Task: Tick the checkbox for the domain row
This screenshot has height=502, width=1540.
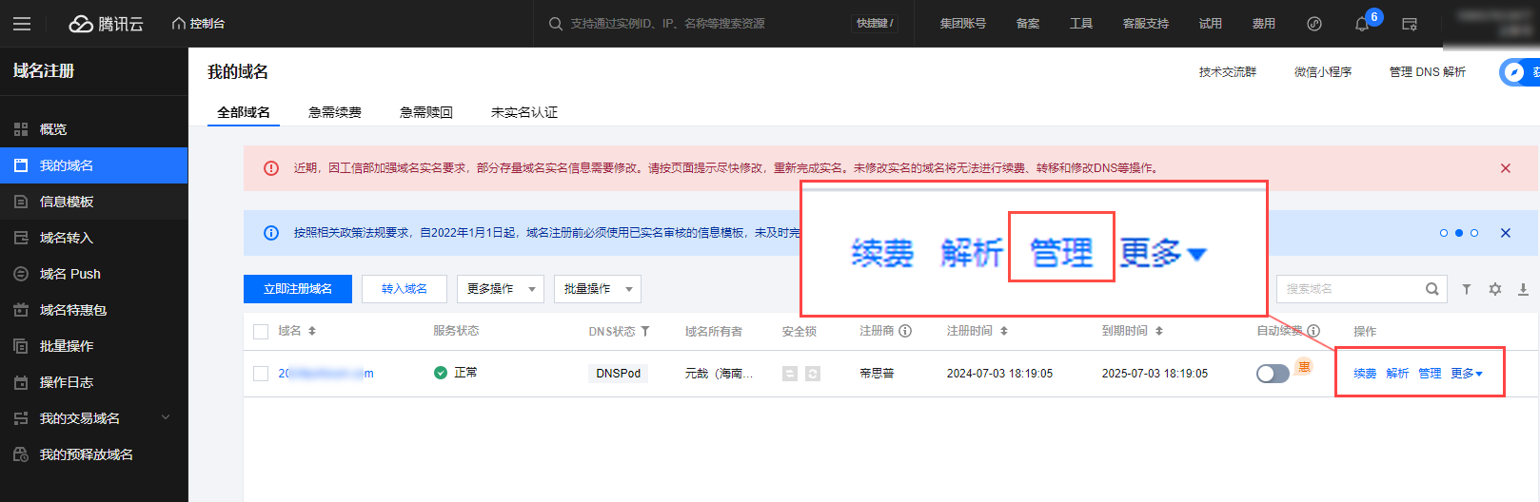Action: (261, 374)
